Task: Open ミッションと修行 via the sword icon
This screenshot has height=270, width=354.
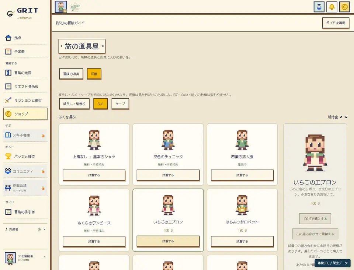Action: [x=8, y=100]
